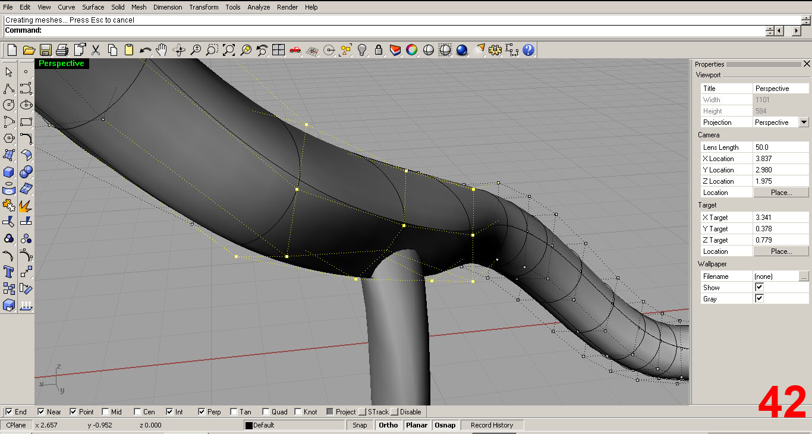Click the New file icon
Viewport: 812px width, 434px height.
(11, 50)
